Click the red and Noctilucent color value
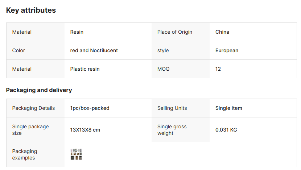Image resolution: width=301 pixels, height=170 pixels. pyautogui.click(x=94, y=50)
